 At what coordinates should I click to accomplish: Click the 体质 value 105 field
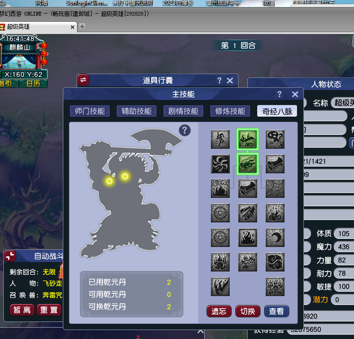pos(344,234)
